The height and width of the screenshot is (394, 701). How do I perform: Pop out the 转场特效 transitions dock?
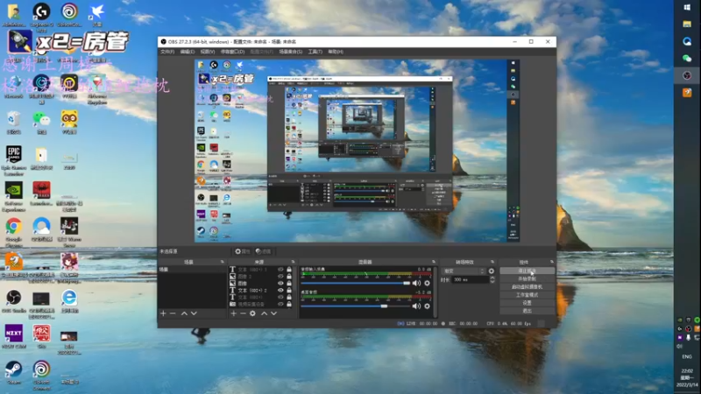pyautogui.click(x=492, y=262)
